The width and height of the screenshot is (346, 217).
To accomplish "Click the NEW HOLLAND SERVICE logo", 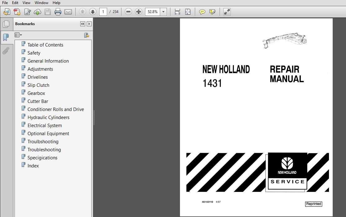I will [x=287, y=171].
